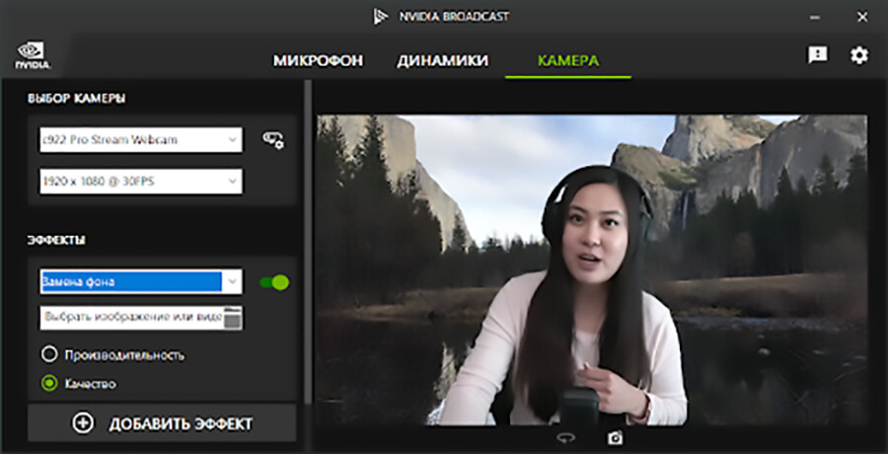Switch to the МИКРОФОН tab
This screenshot has height=454, width=888.
318,60
